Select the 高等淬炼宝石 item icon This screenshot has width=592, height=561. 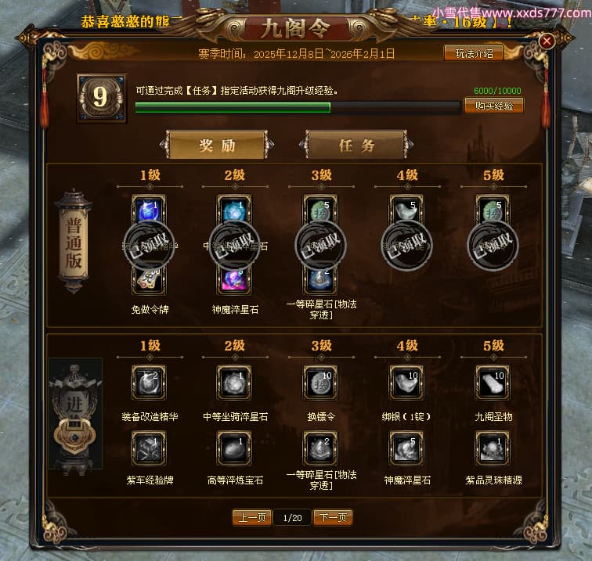tap(234, 448)
